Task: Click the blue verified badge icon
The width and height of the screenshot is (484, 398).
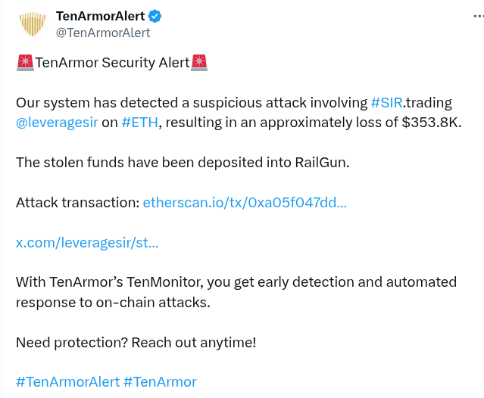Action: pos(155,17)
